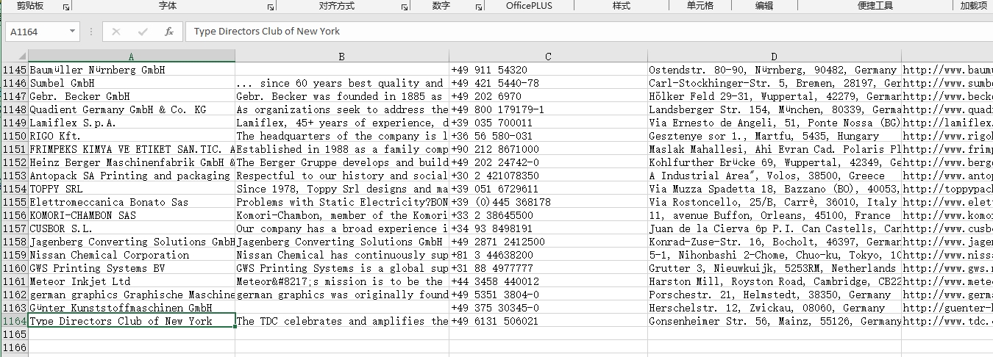
Task: Select empty row header 1165
Action: pos(14,334)
